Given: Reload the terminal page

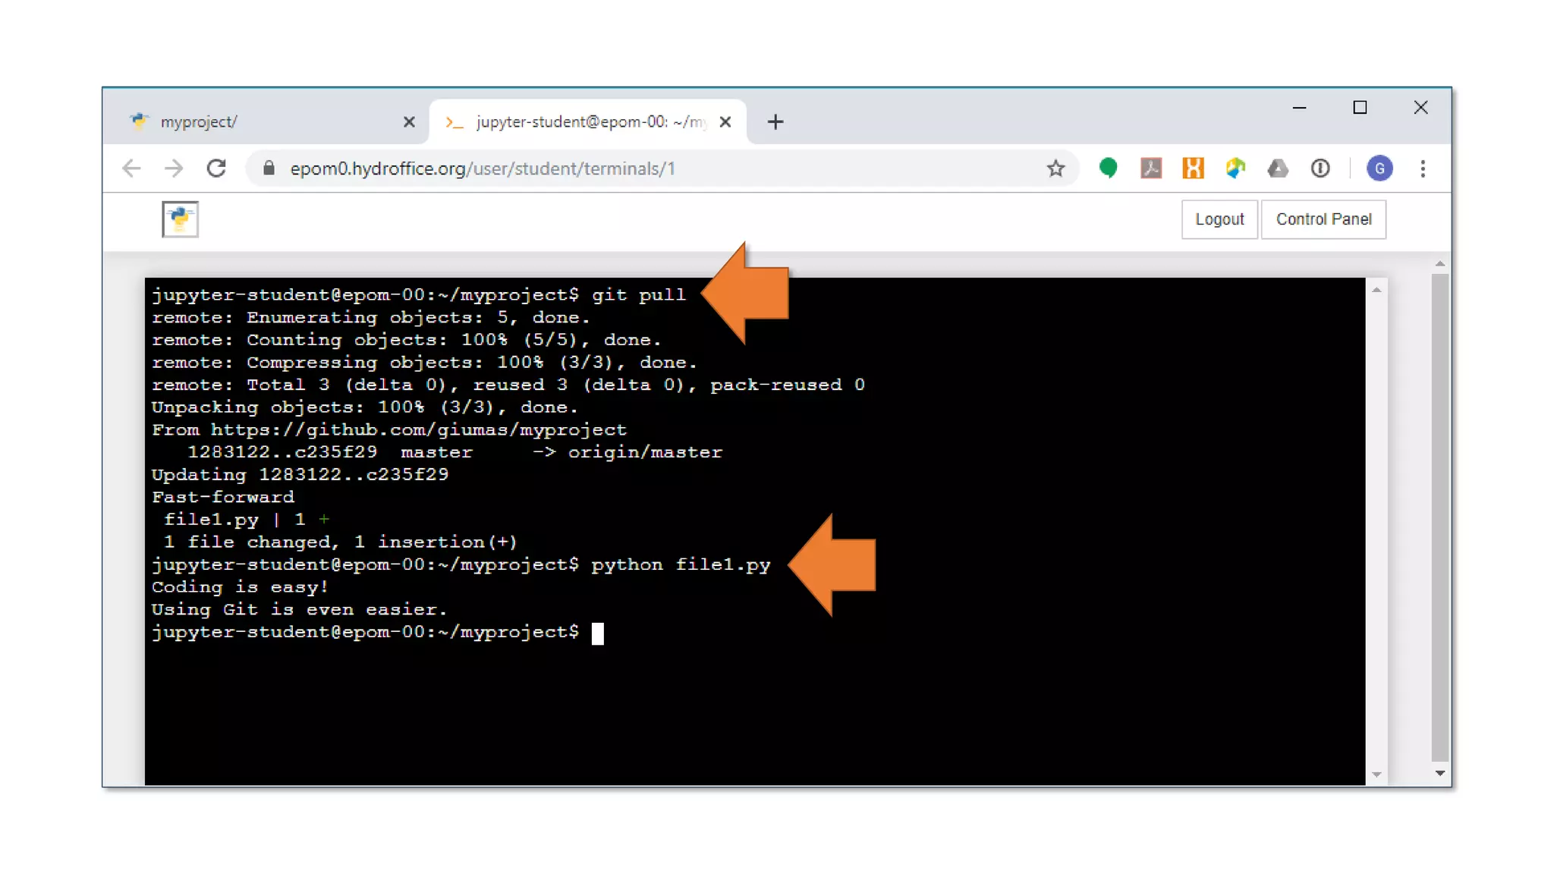Looking at the screenshot, I should [217, 168].
